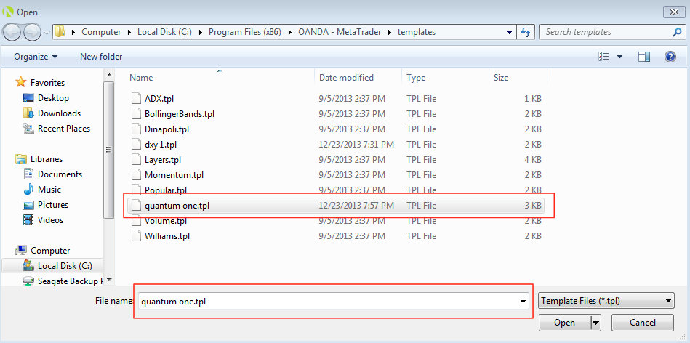Click inside the Search templates field
The width and height of the screenshot is (690, 343).
pos(603,32)
